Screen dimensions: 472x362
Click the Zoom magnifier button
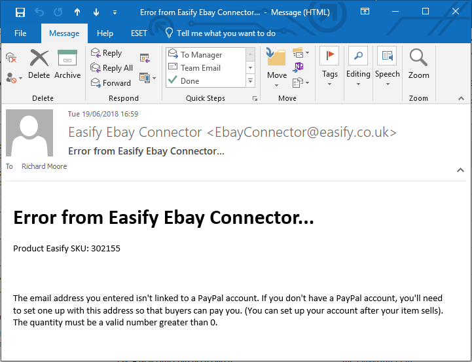[418, 64]
